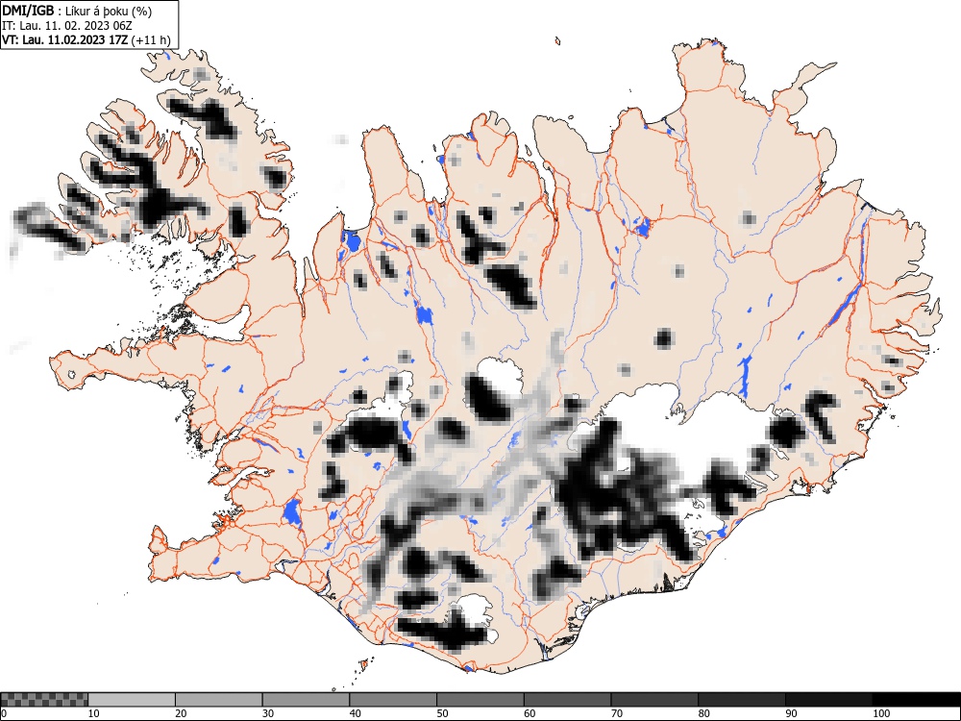
Task: Click the 60–70 legend swatch
Action: coord(568,700)
